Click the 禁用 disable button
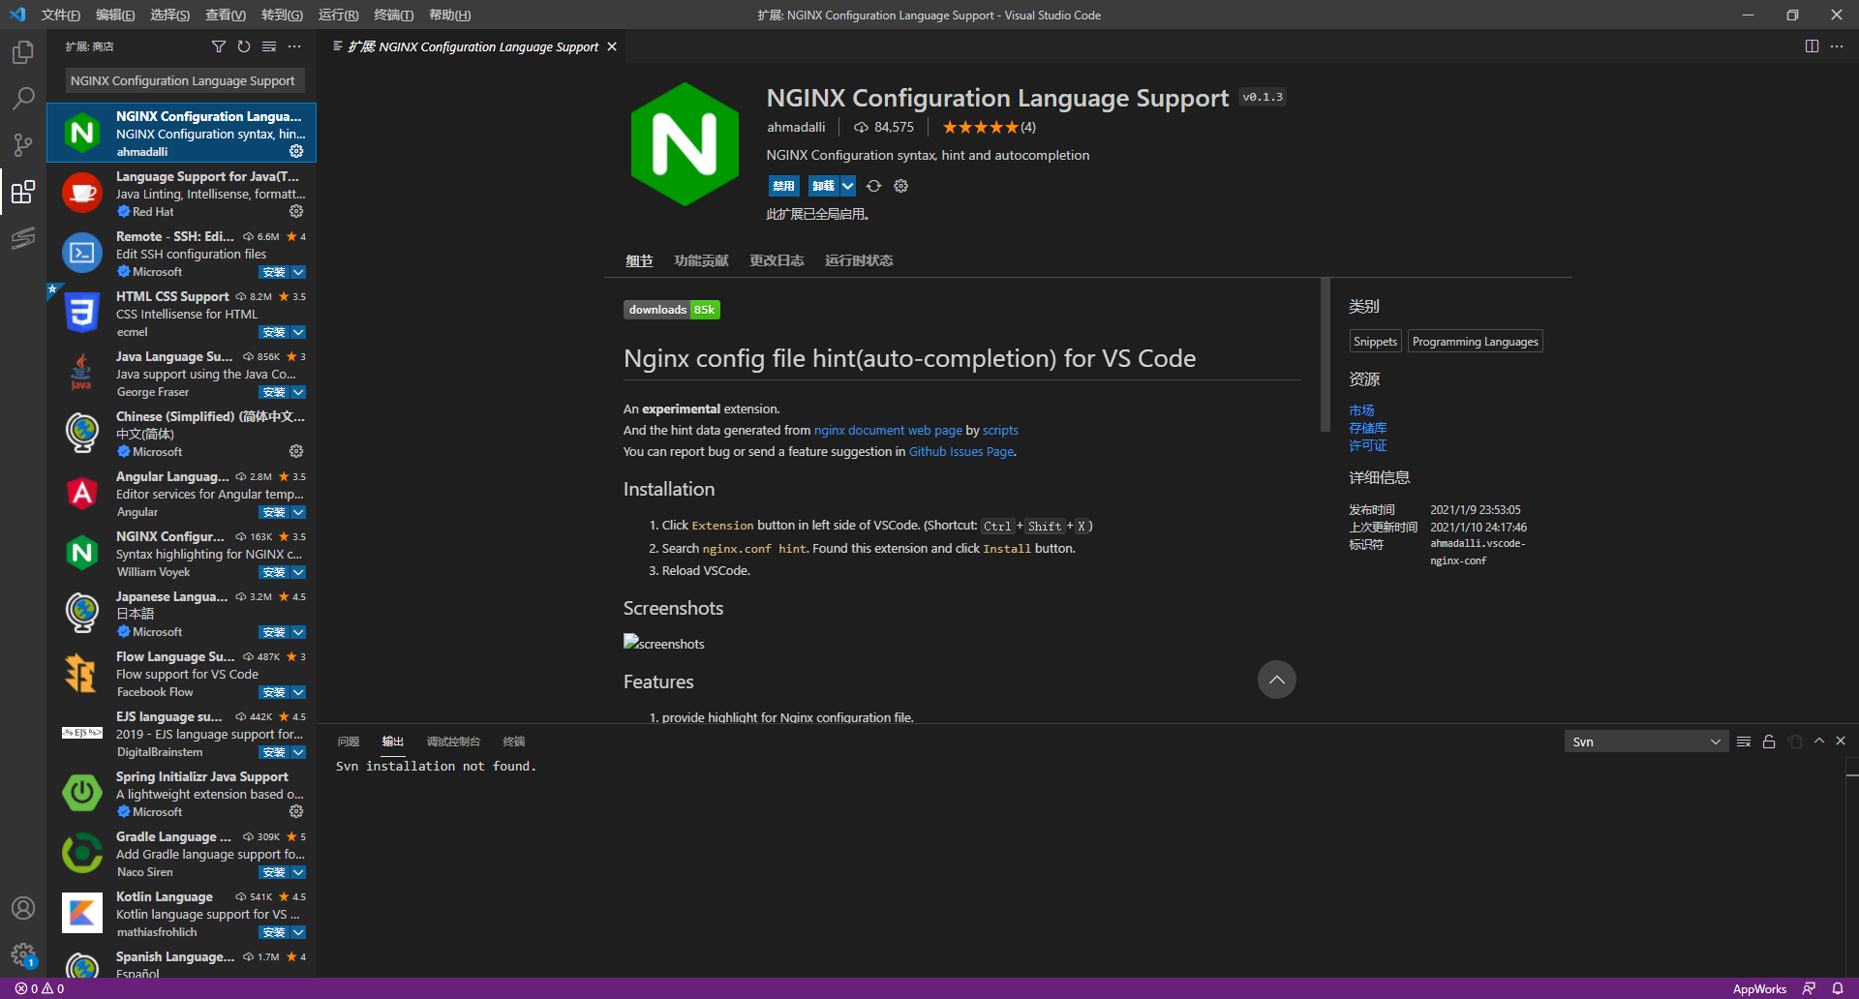The image size is (1859, 999). click(783, 186)
